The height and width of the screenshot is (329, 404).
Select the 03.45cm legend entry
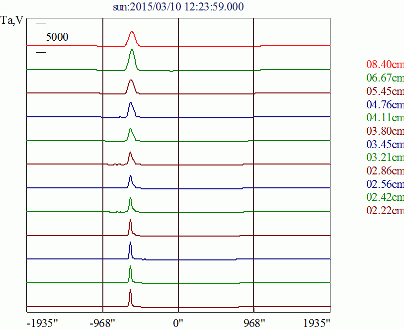click(x=385, y=144)
